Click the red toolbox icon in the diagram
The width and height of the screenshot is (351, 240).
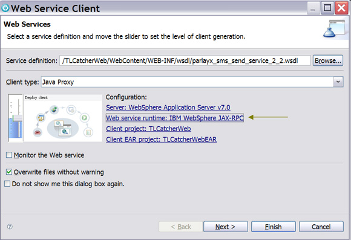click(38, 132)
